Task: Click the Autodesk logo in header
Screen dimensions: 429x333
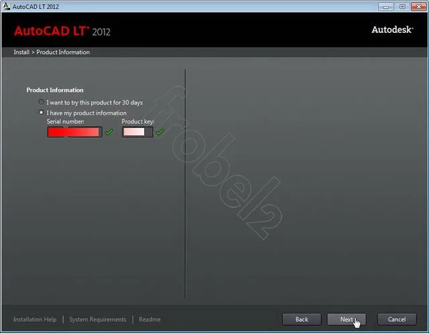Action: [392, 29]
